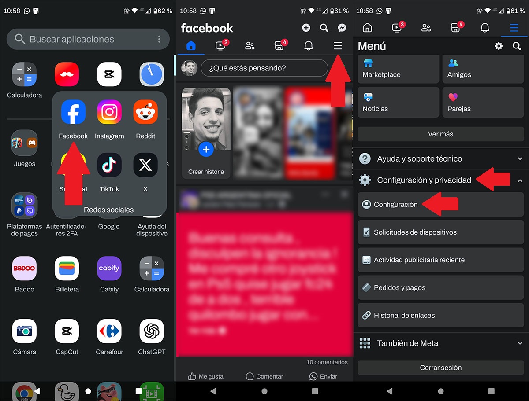Open the three-dot menu in app search bar
The height and width of the screenshot is (401, 529).
pyautogui.click(x=159, y=39)
